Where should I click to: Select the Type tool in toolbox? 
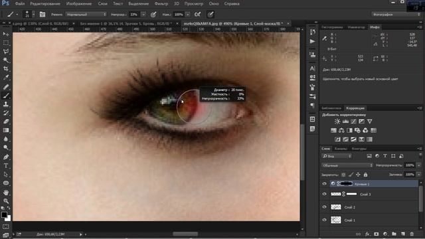coord(6,165)
